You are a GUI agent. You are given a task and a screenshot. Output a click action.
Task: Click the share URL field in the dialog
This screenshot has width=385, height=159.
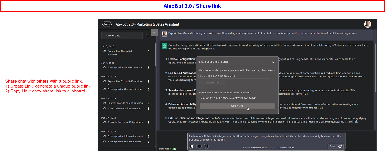click(x=234, y=76)
